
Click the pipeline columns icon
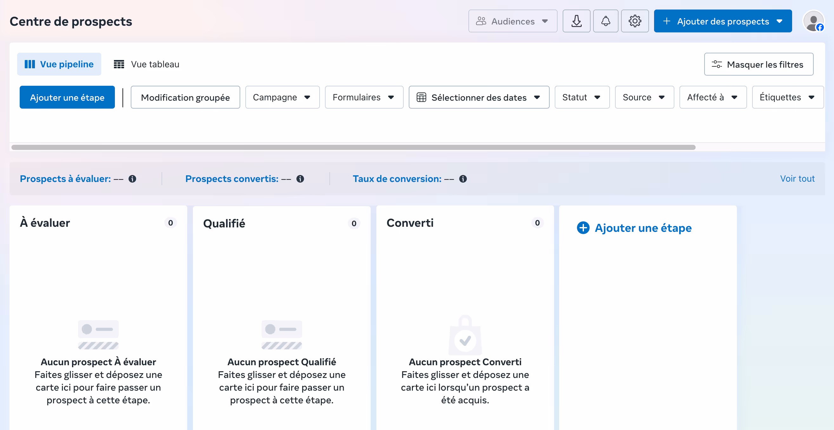coord(30,64)
